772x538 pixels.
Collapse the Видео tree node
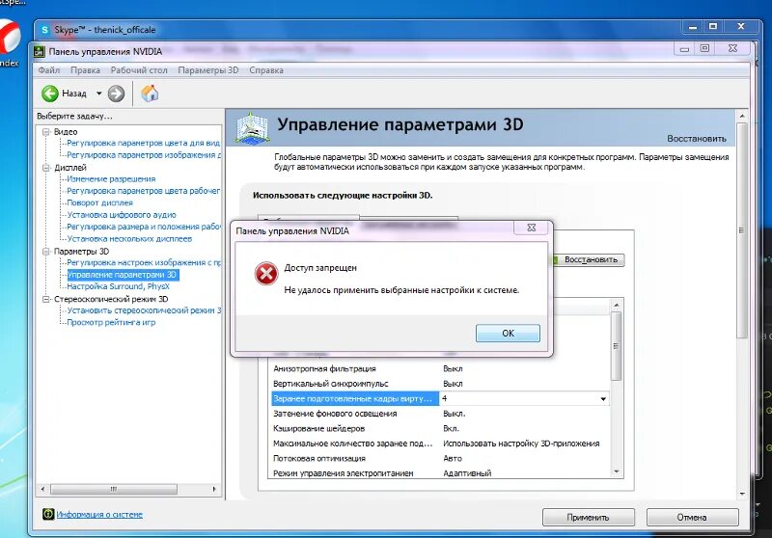(x=46, y=132)
